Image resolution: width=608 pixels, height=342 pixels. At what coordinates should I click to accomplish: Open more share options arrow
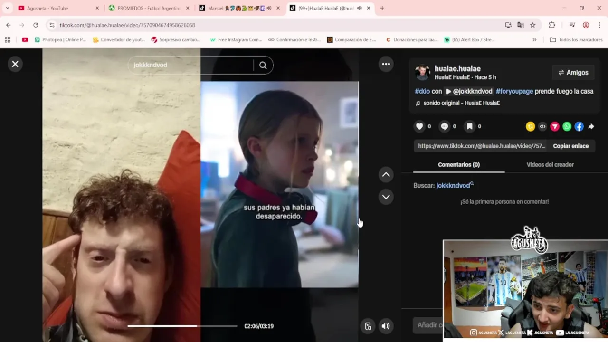[591, 126]
